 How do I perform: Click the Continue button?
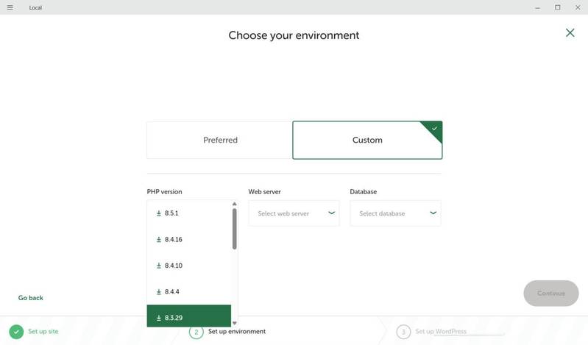551,294
